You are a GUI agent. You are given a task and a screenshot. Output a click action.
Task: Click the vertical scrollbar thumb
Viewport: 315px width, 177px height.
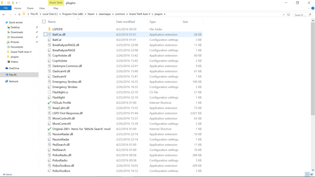(x=313, y=69)
